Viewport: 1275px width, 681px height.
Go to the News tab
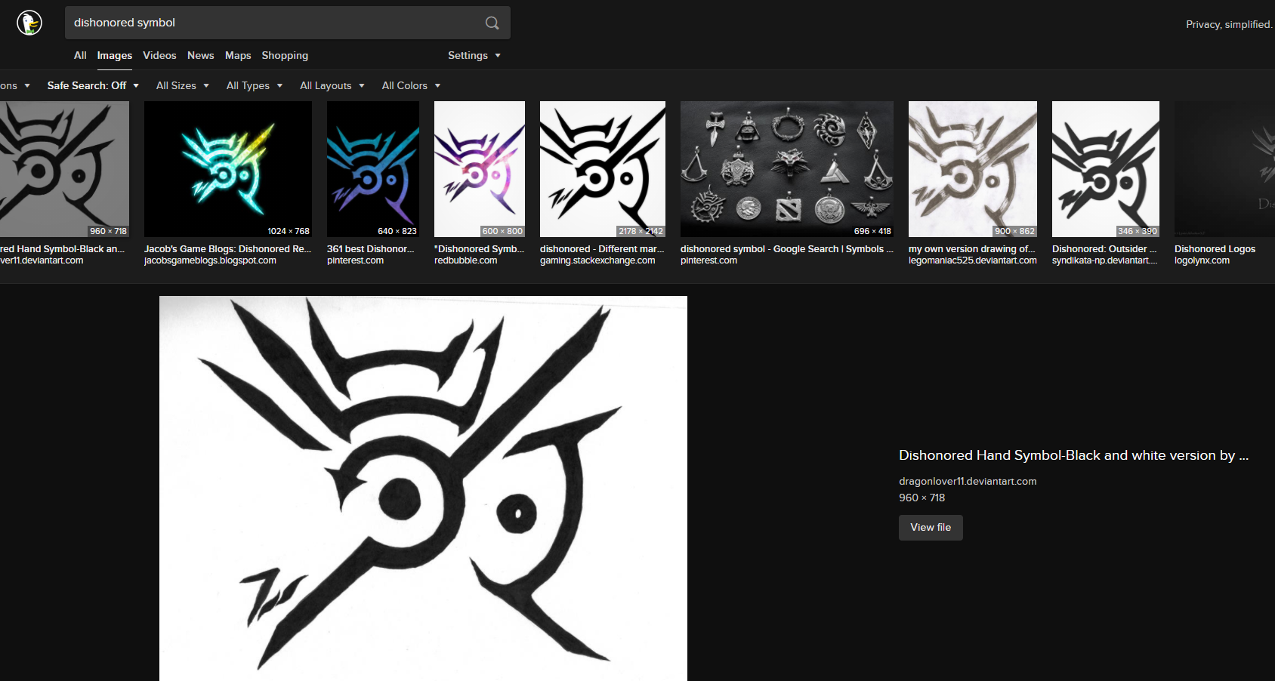tap(201, 55)
